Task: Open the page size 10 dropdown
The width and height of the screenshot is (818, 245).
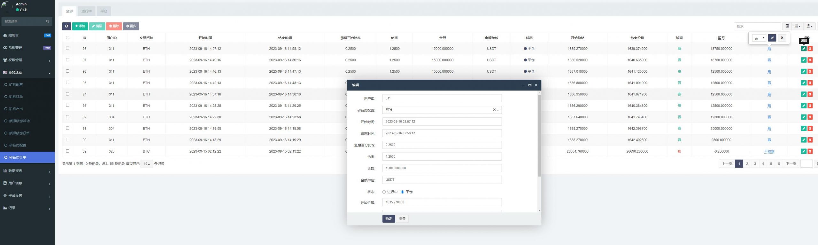Action: coord(147,164)
